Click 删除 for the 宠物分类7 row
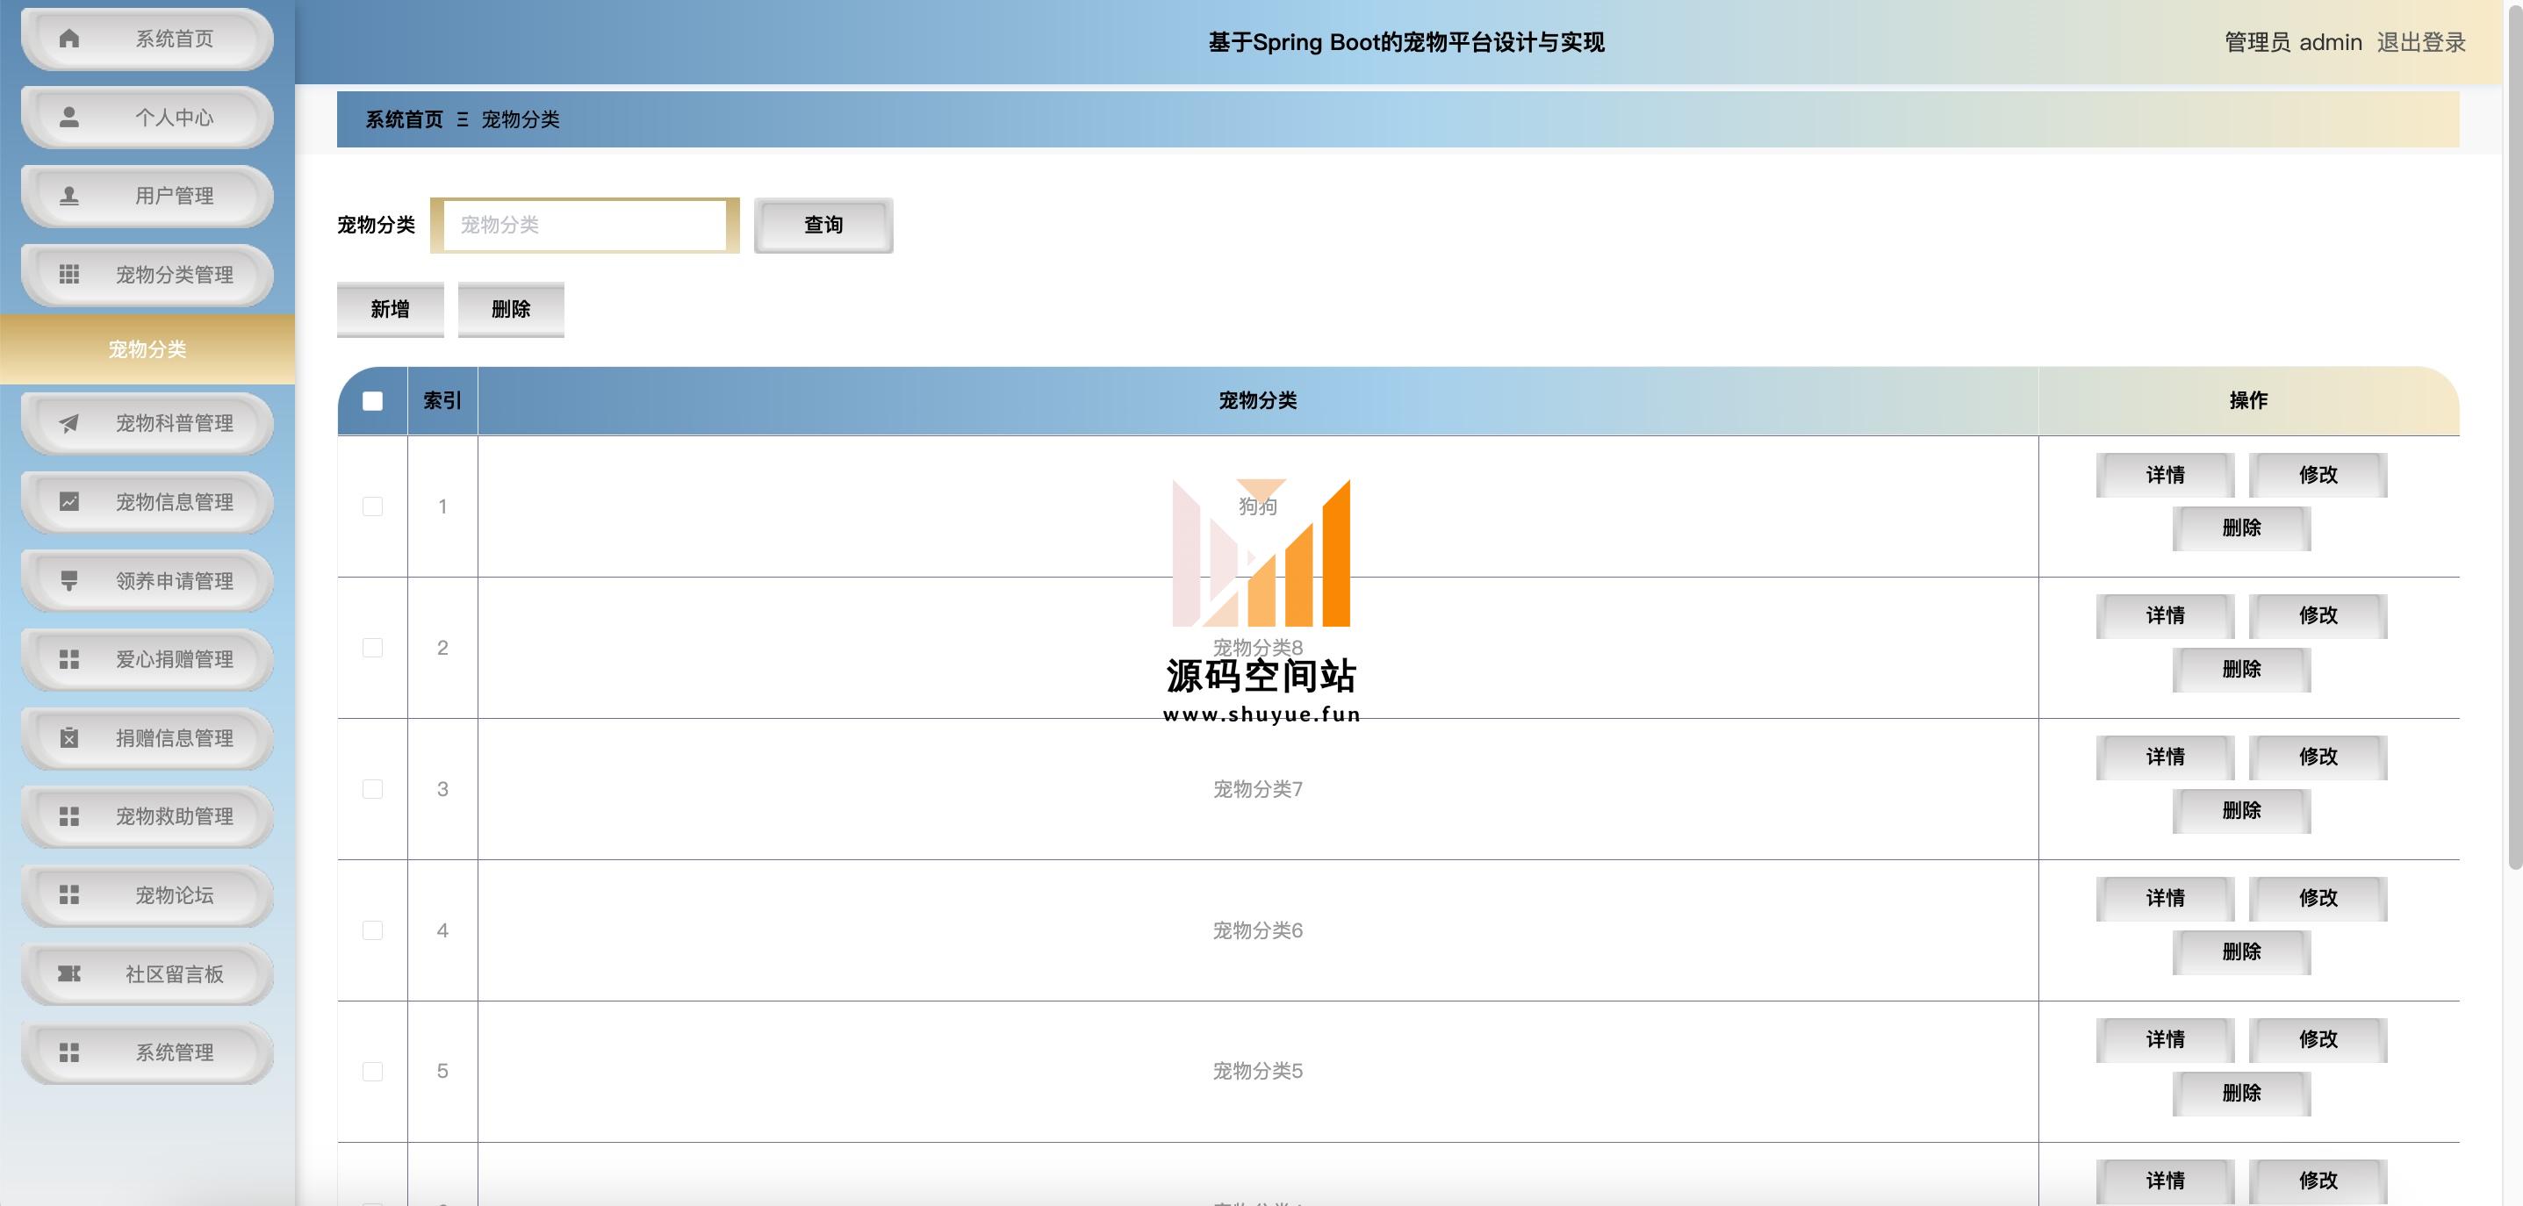The width and height of the screenshot is (2523, 1206). (x=2242, y=810)
